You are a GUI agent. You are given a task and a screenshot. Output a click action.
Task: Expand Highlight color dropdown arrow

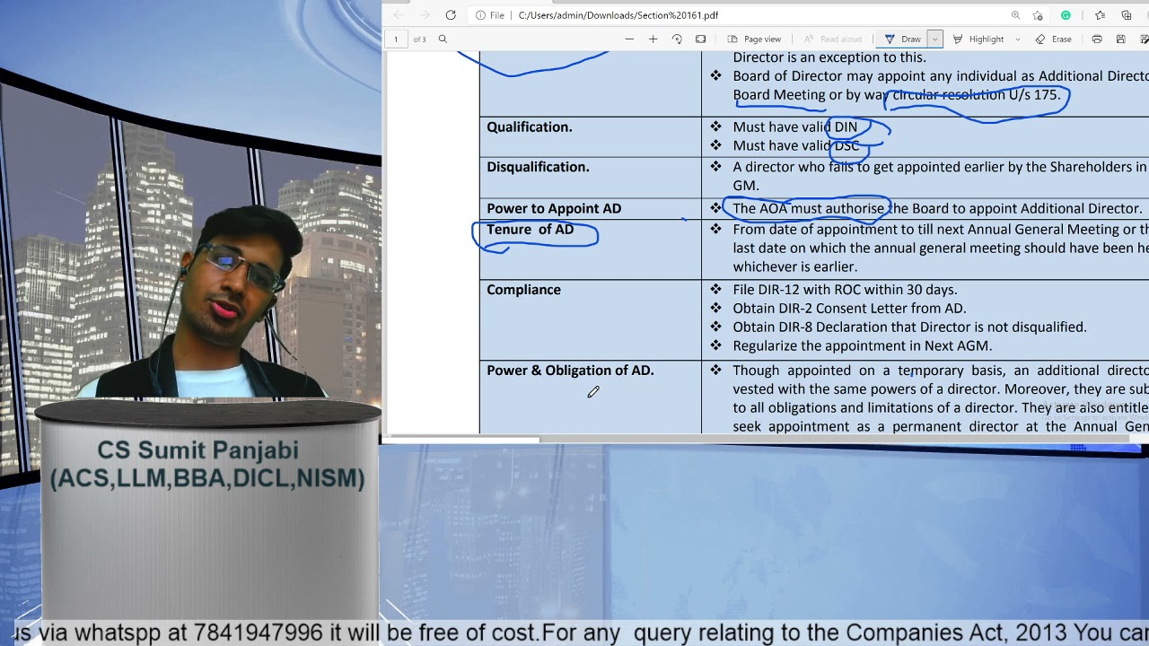click(1017, 39)
